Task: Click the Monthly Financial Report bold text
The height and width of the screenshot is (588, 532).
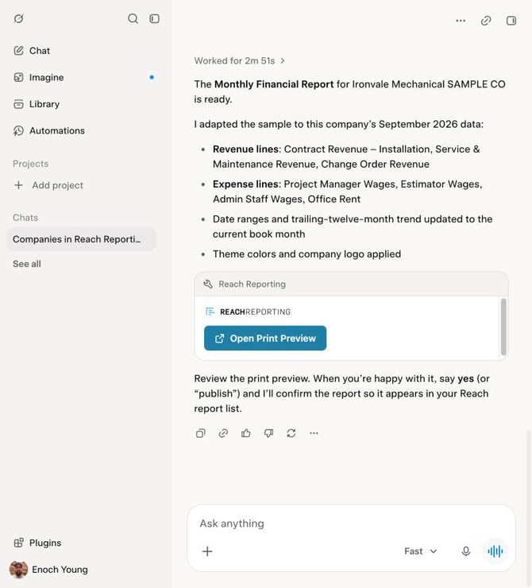Action: (x=274, y=84)
